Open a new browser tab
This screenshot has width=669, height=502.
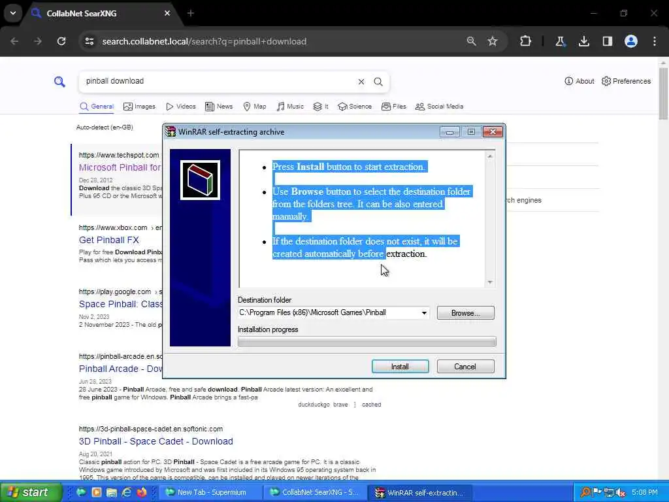click(191, 13)
